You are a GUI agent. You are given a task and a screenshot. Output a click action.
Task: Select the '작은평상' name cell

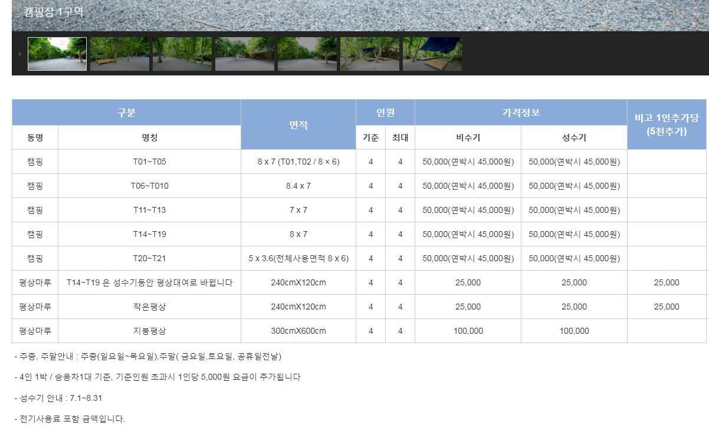(x=149, y=307)
